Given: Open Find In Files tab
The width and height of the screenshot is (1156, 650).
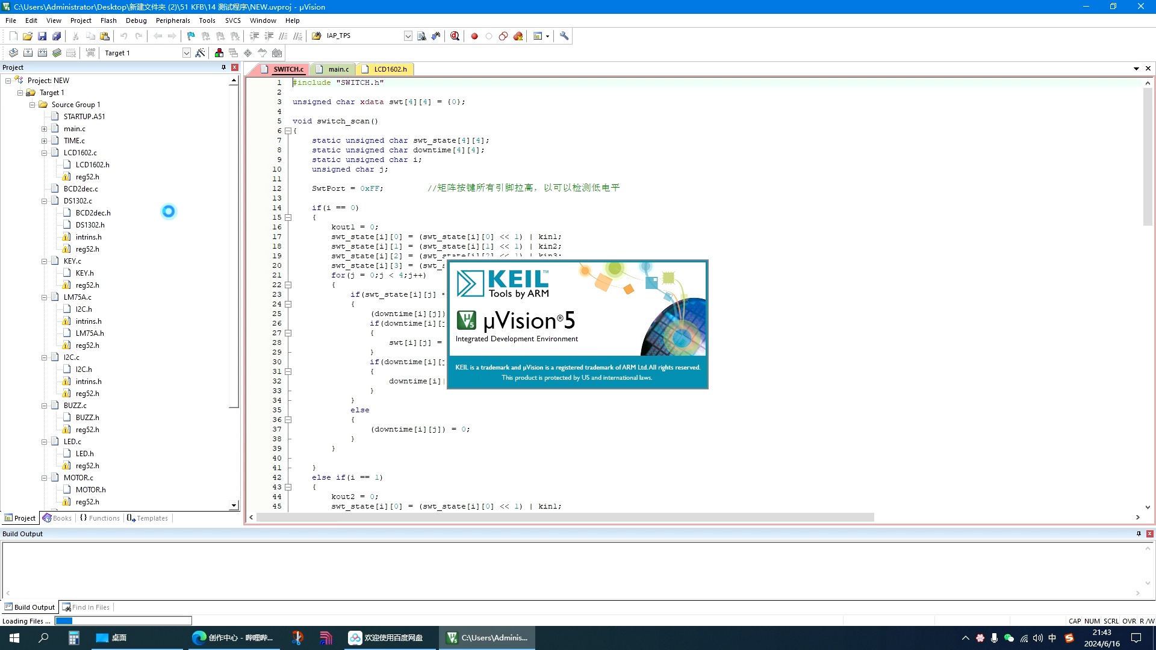Looking at the screenshot, I should (86, 607).
